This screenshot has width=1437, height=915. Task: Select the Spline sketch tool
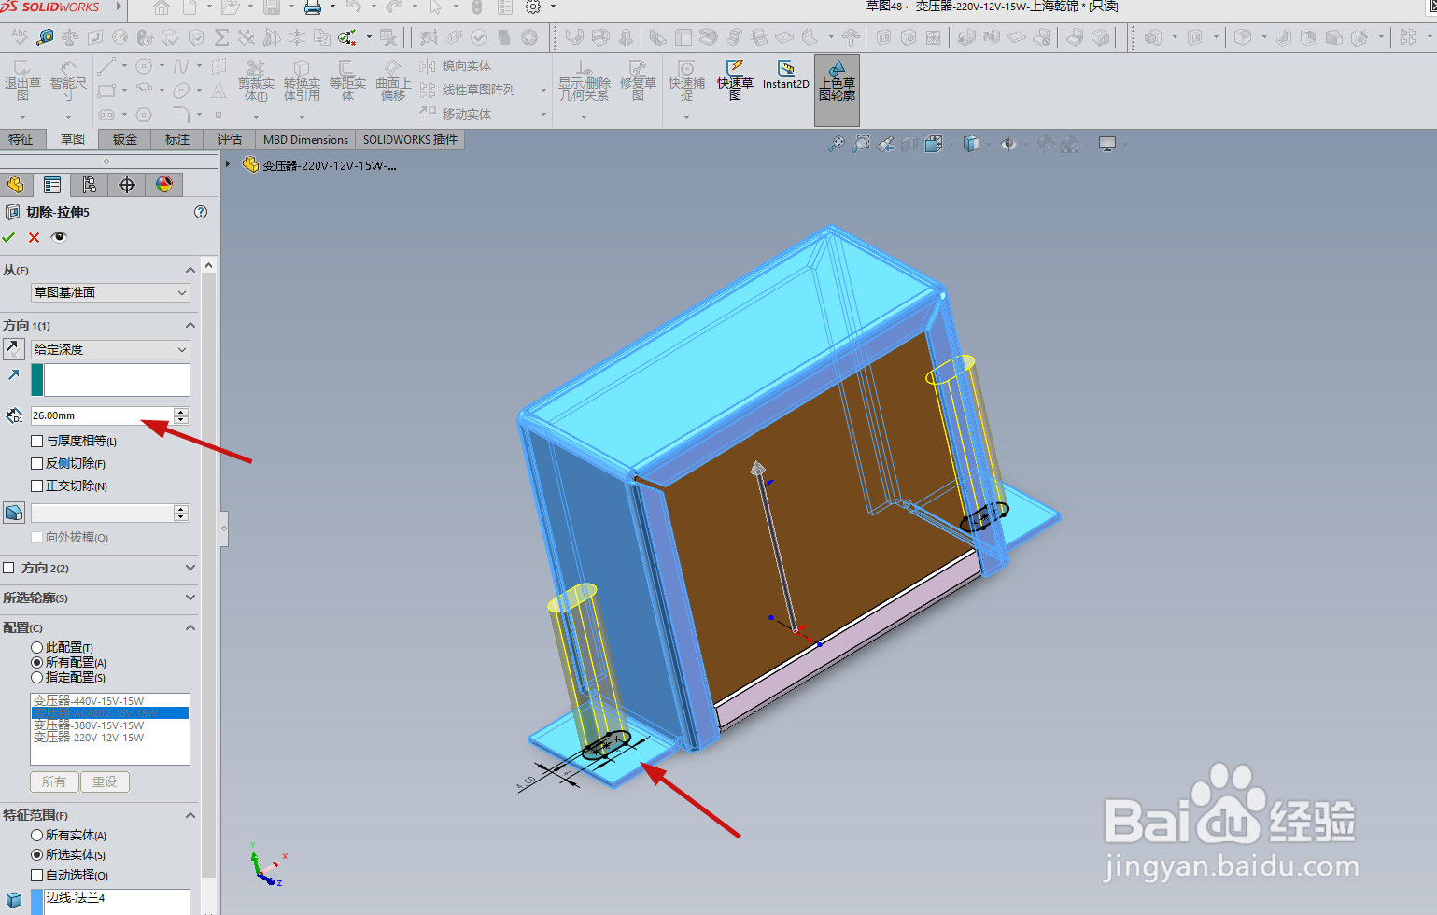pyautogui.click(x=181, y=66)
